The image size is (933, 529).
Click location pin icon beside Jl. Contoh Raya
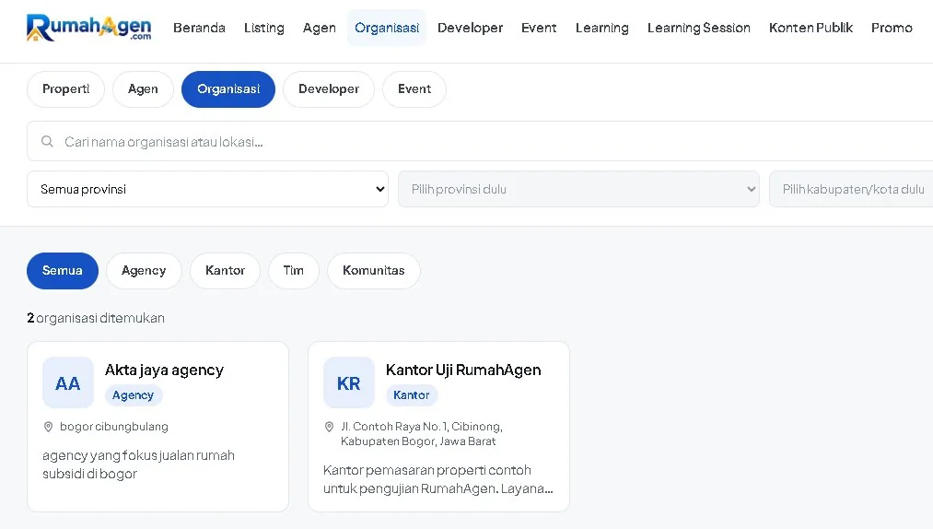click(x=329, y=427)
